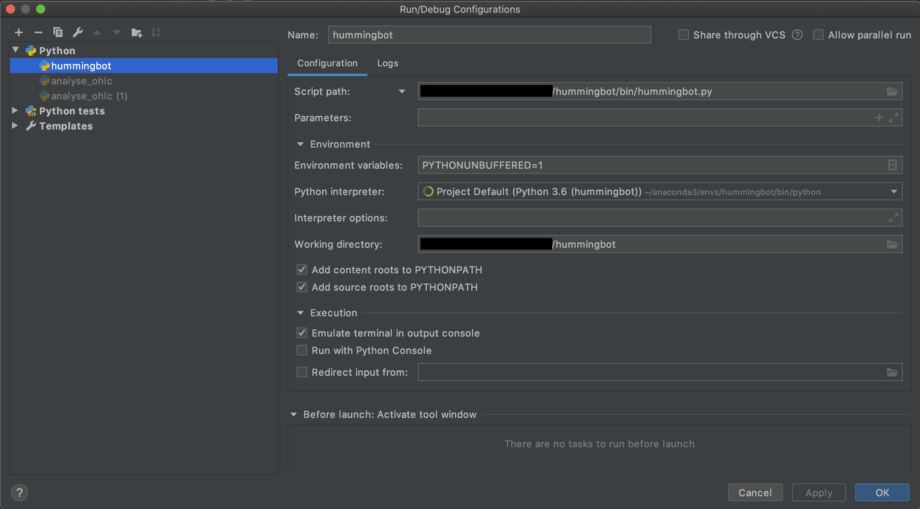Browse for the script path folder icon

click(x=892, y=91)
